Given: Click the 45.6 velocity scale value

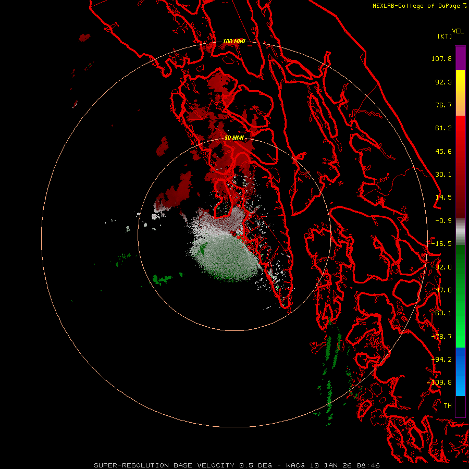Looking at the screenshot, I should tap(443, 151).
